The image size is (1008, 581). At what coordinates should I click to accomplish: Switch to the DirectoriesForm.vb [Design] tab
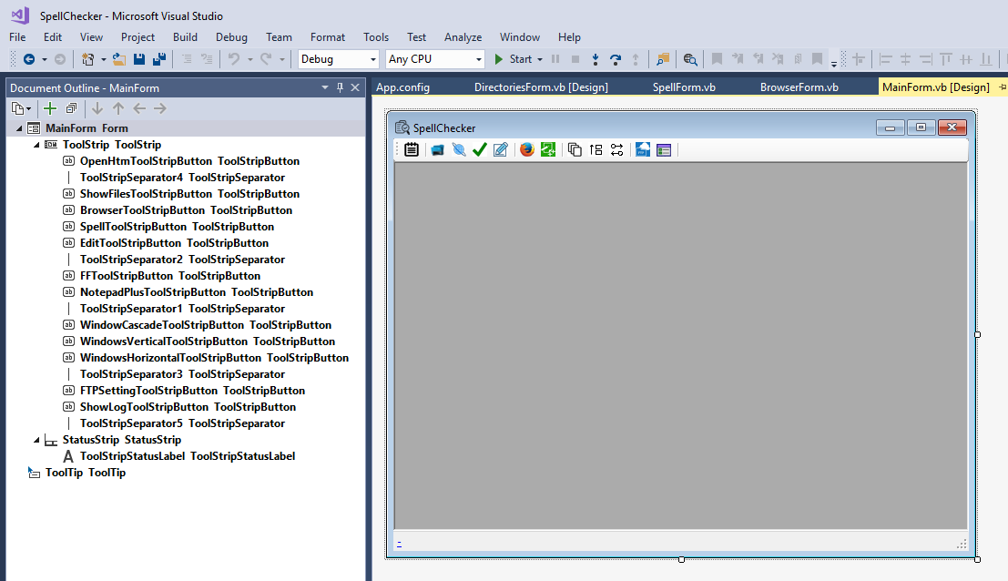coord(541,87)
